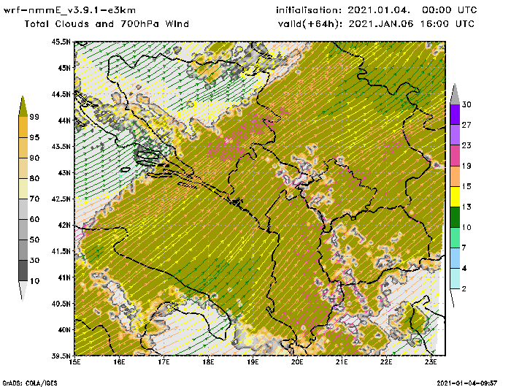This screenshot has height=387, width=511.
Task: Select the light green 7–10 wind swatch
Action: [455, 238]
